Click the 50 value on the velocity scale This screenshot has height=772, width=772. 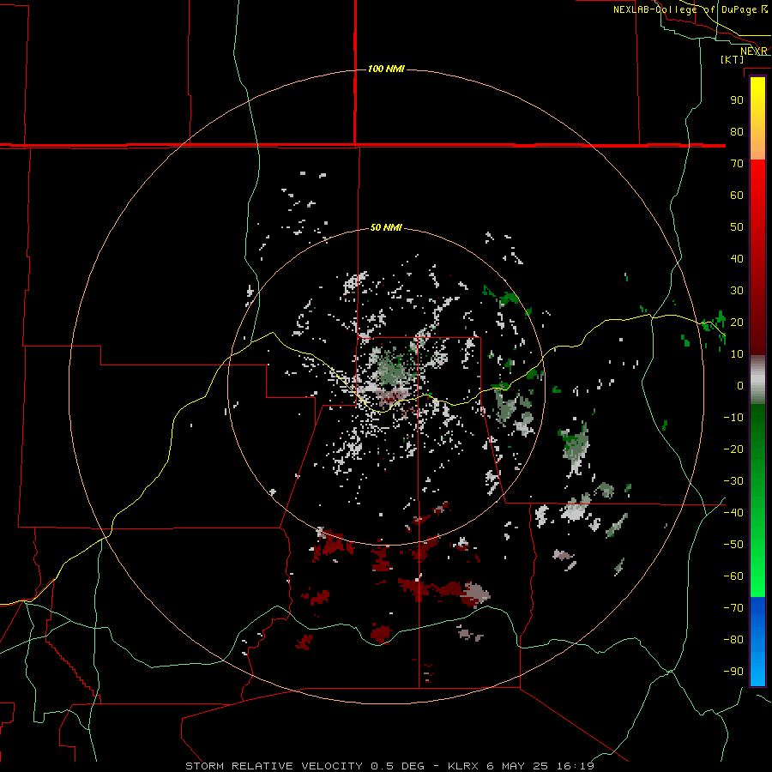(737, 227)
